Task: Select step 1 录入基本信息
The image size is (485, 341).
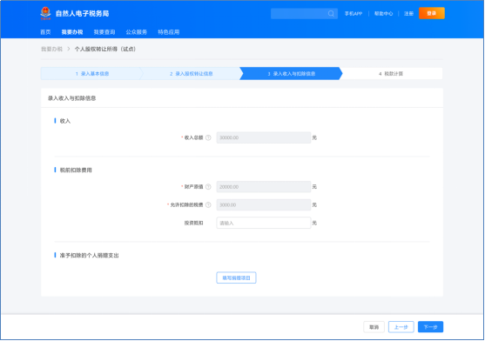Action: click(92, 74)
